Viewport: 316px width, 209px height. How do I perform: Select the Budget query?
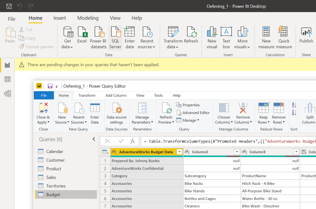click(x=66, y=195)
